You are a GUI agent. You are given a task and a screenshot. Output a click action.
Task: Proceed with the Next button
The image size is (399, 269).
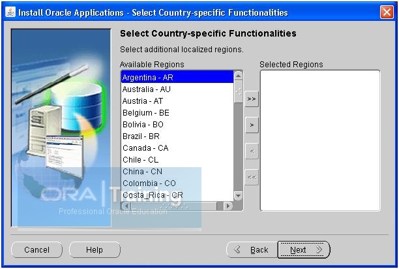click(304, 249)
